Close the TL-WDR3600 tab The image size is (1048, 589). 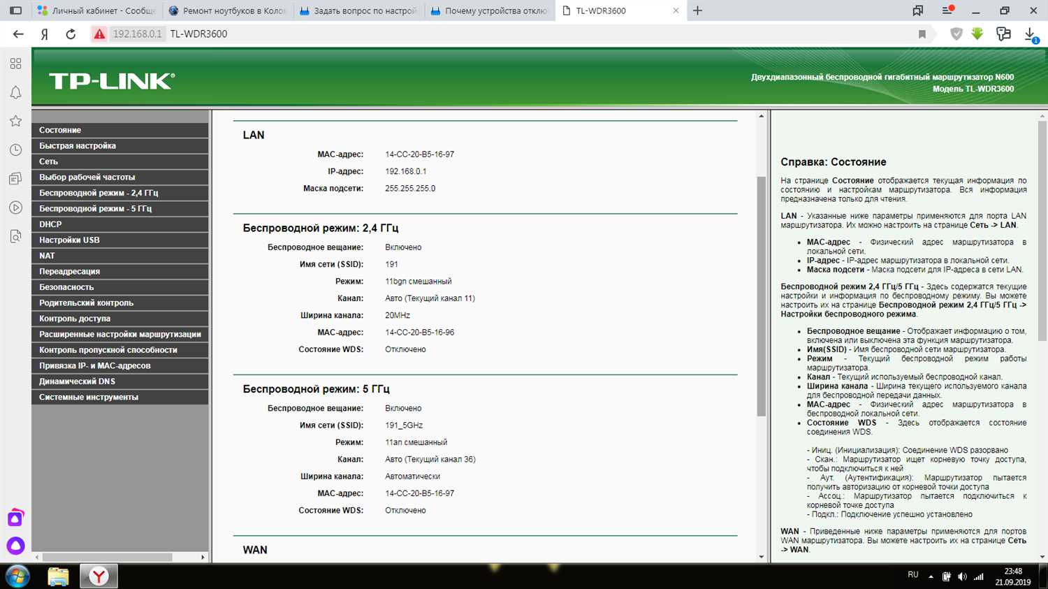(676, 10)
